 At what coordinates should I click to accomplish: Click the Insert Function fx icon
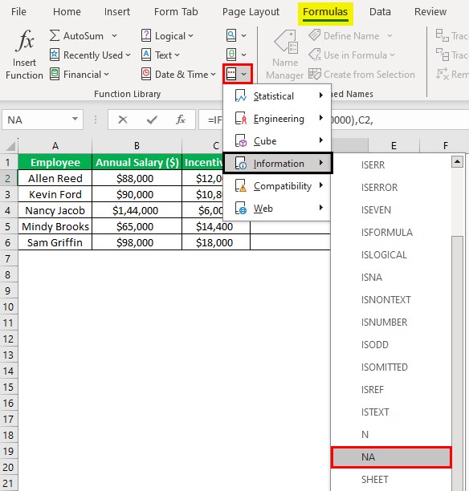(x=25, y=41)
